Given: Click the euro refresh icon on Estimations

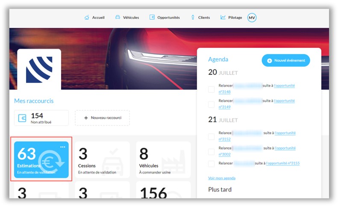Looking at the screenshot, I should click(51, 162).
